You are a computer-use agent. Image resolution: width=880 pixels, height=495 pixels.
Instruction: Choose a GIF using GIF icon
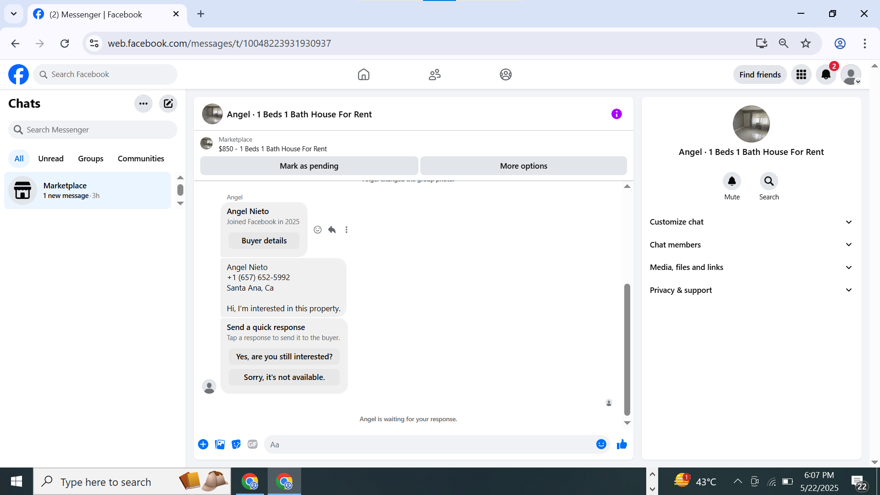pyautogui.click(x=253, y=444)
